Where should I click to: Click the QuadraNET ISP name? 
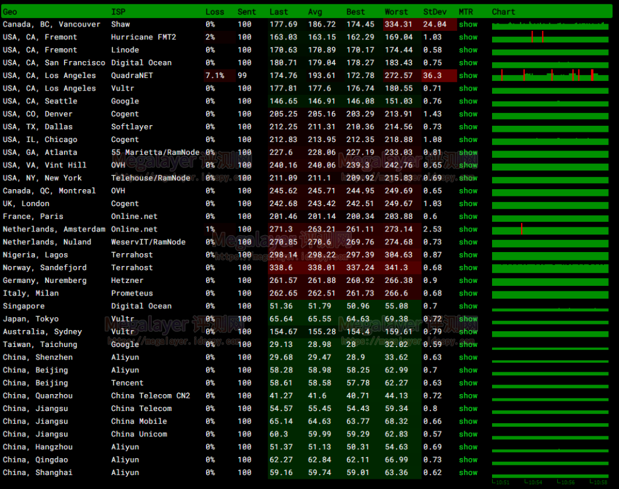pos(132,76)
